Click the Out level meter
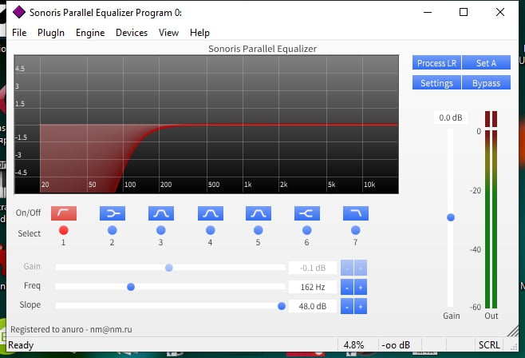 491,209
